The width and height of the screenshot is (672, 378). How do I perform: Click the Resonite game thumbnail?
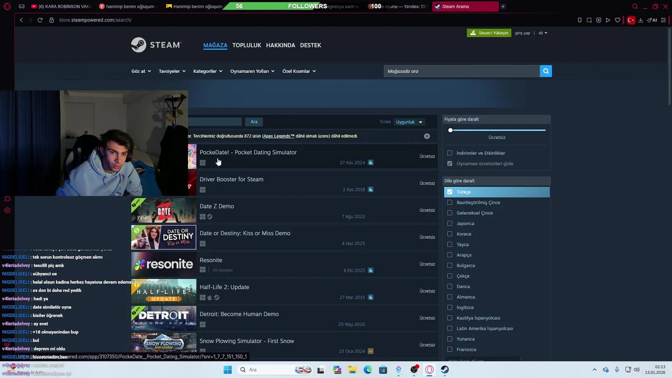coord(163,264)
